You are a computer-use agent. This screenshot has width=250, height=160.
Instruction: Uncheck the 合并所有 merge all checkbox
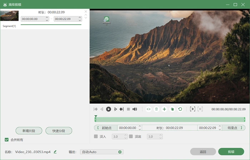tap(6, 140)
